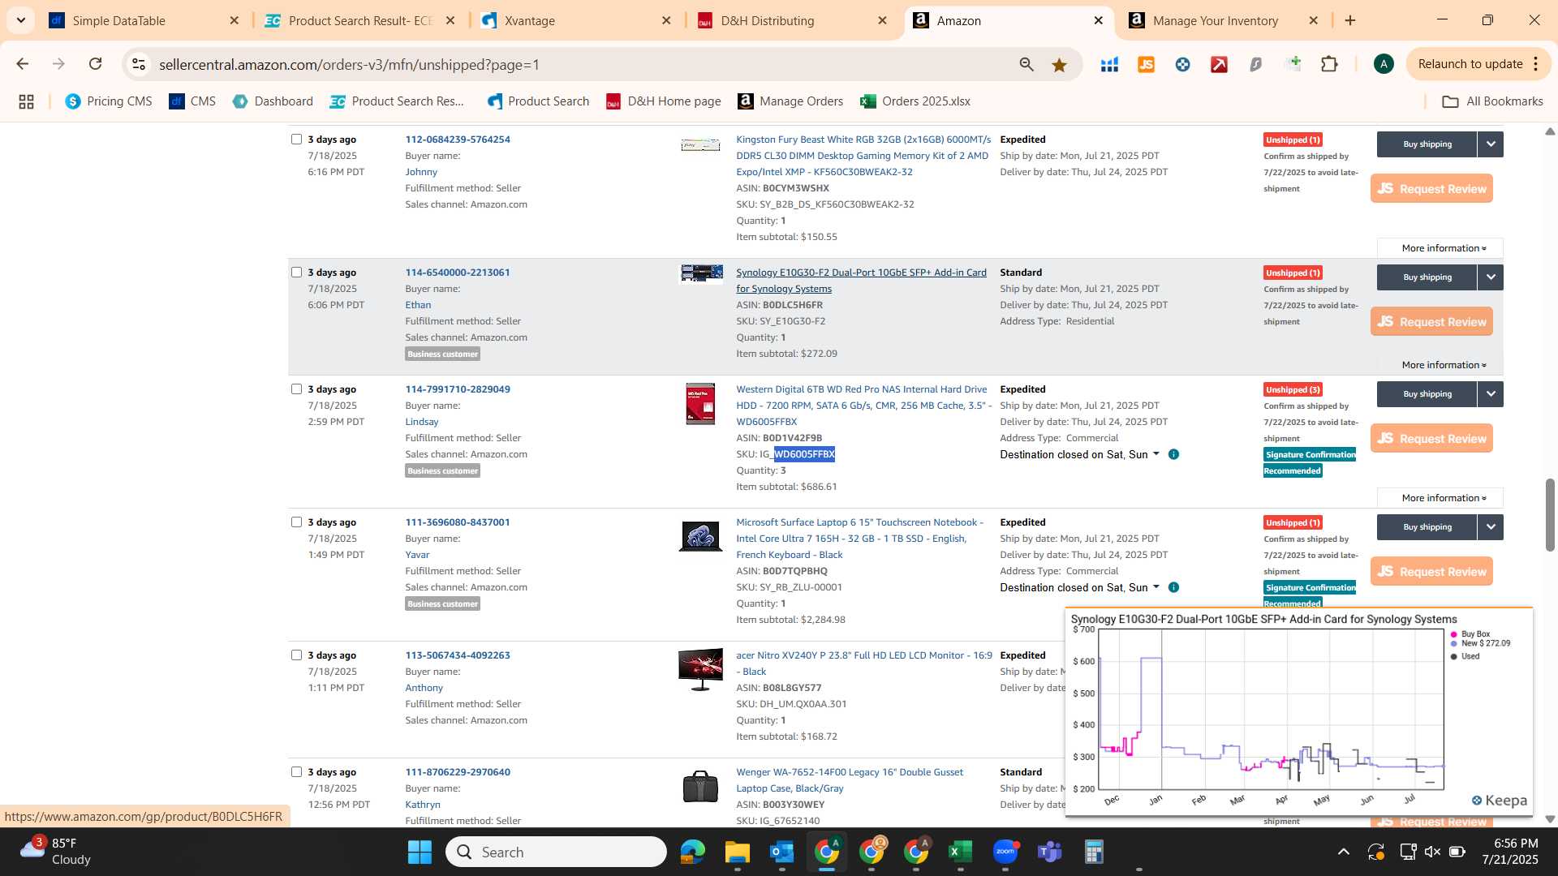Screen dimensions: 1558x876
Task: Reload the Seller Central page
Action: [x=95, y=64]
